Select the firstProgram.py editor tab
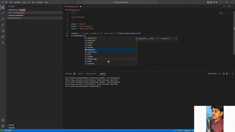Viewport: 235px width, 132px height. coord(73,7)
